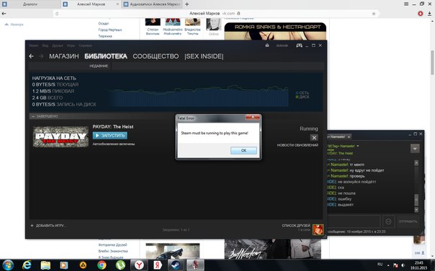Expand chat options dropdown arrow box
The height and width of the screenshot is (271, 435).
[x=415, y=148]
